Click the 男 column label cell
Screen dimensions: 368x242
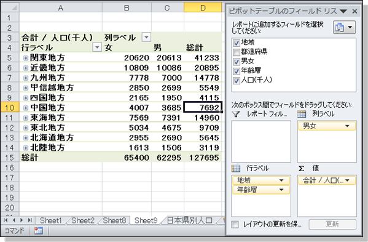pyautogui.click(x=168, y=47)
